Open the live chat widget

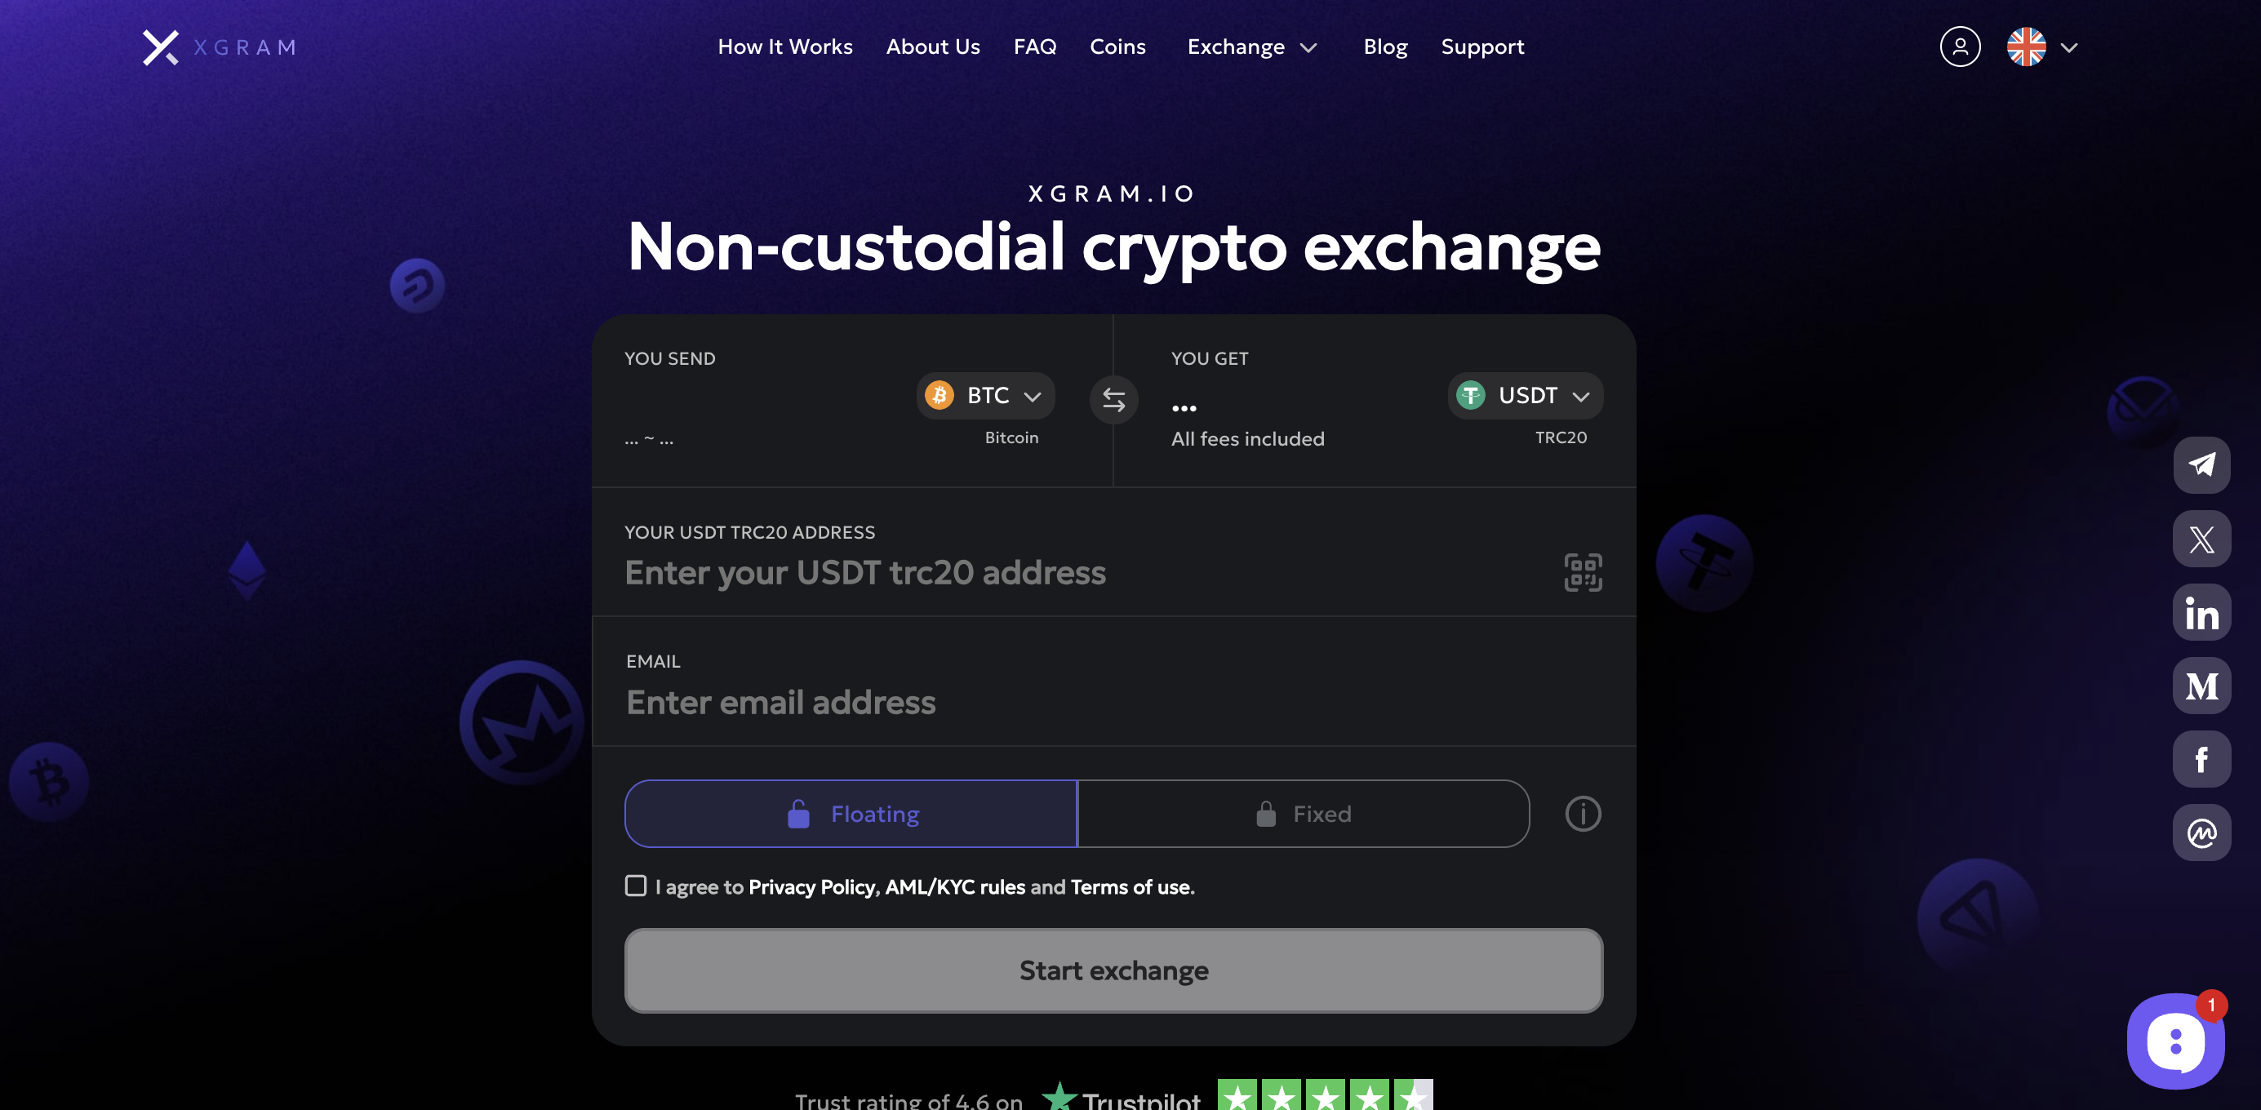pyautogui.click(x=2174, y=1041)
